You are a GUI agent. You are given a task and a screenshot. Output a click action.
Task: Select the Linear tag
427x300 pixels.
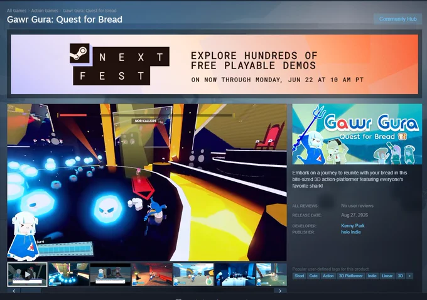coord(387,276)
